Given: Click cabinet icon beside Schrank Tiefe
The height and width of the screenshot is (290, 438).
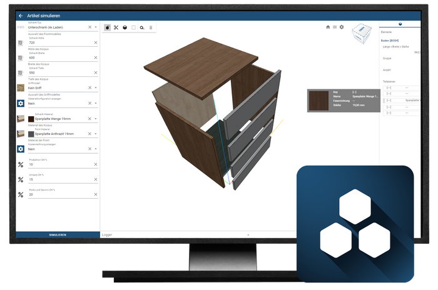Looking at the screenshot, I should click(21, 73).
